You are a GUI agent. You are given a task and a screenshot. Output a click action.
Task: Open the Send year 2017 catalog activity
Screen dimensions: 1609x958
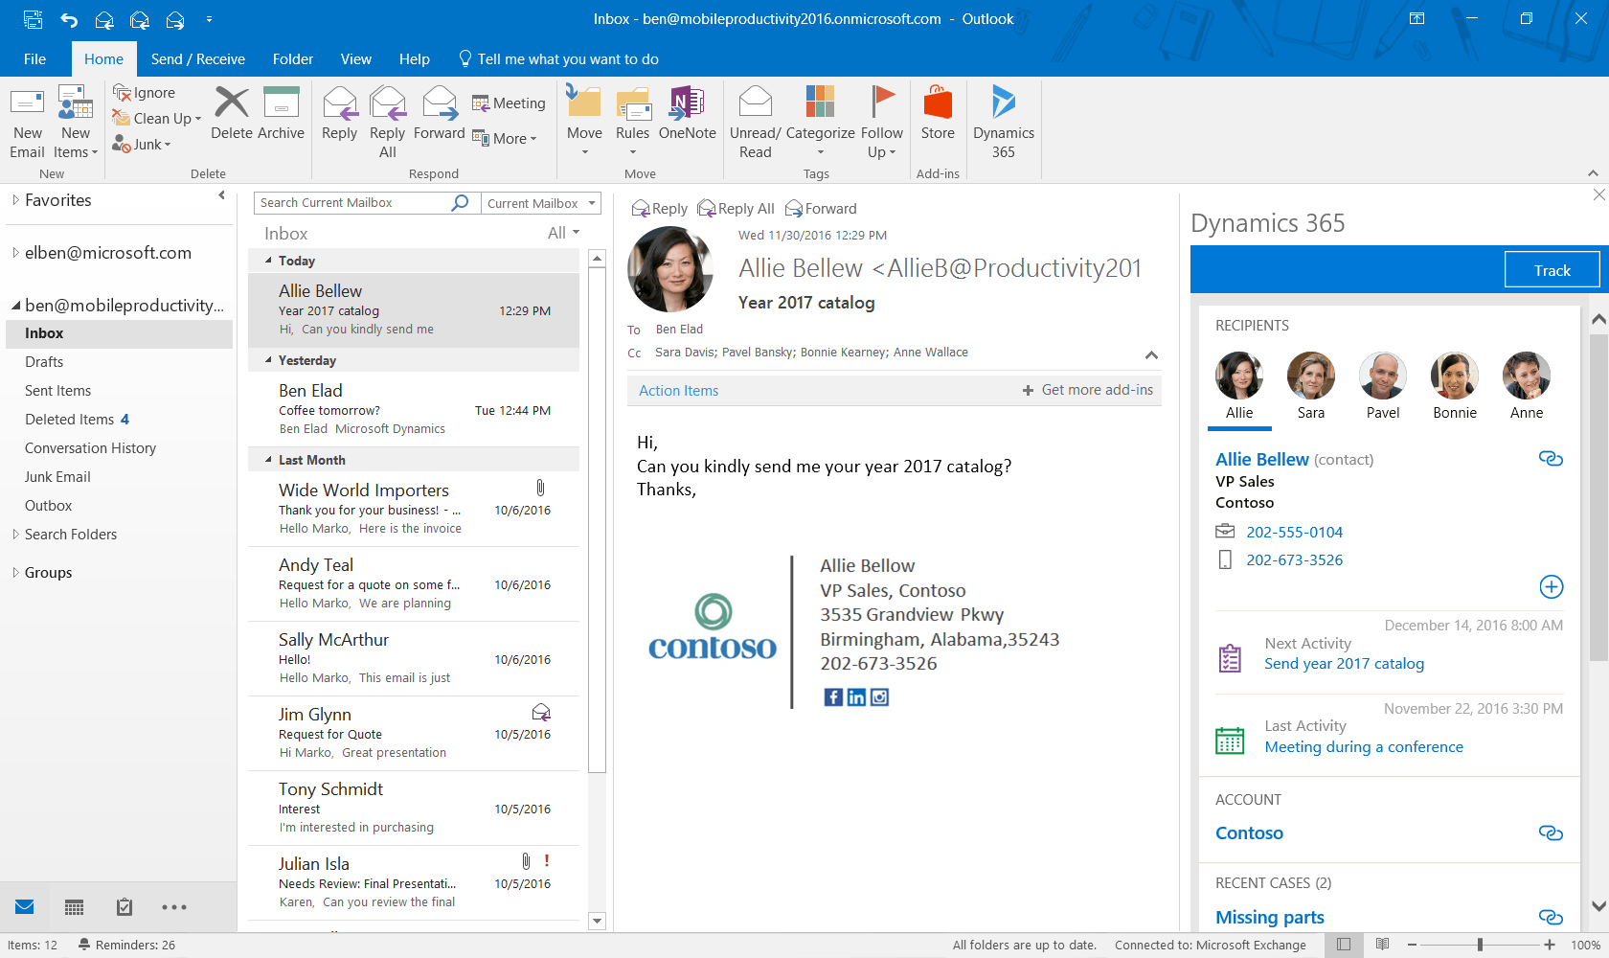point(1344,664)
